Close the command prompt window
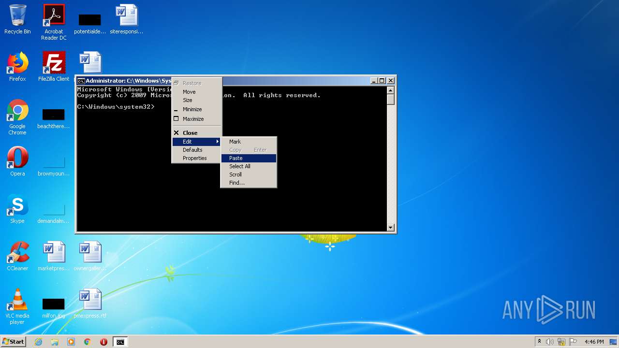 click(x=391, y=81)
